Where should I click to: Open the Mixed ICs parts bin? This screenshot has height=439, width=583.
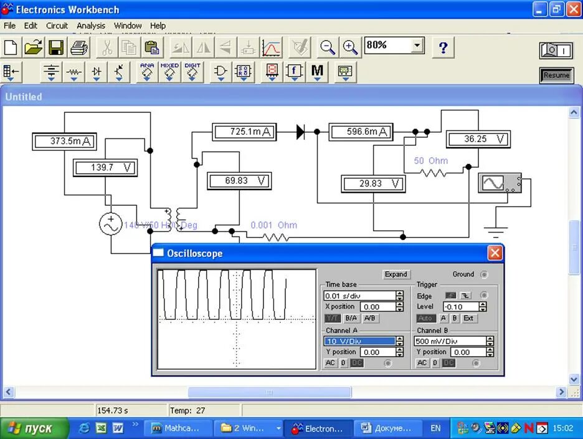[169, 72]
